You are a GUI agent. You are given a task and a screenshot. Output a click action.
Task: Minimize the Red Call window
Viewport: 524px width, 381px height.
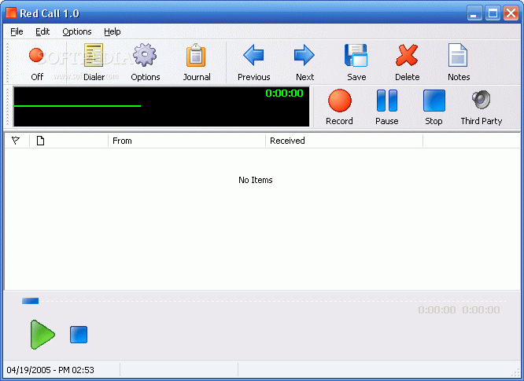click(474, 13)
